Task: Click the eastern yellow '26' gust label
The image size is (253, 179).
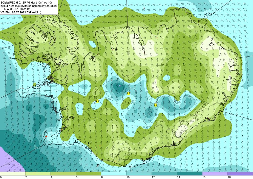Action: point(156,105)
